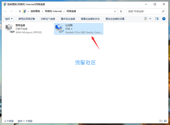
Task: Go up one folder level with the up arrow
Action: [20, 11]
